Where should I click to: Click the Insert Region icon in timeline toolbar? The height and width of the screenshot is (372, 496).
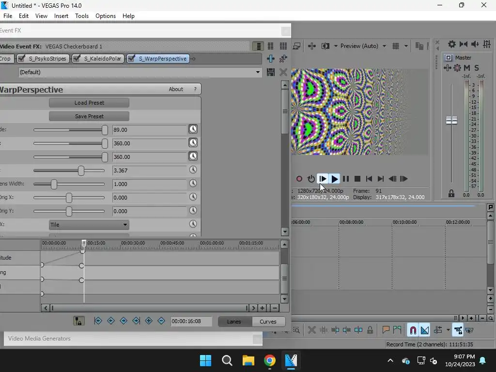pyautogui.click(x=397, y=330)
